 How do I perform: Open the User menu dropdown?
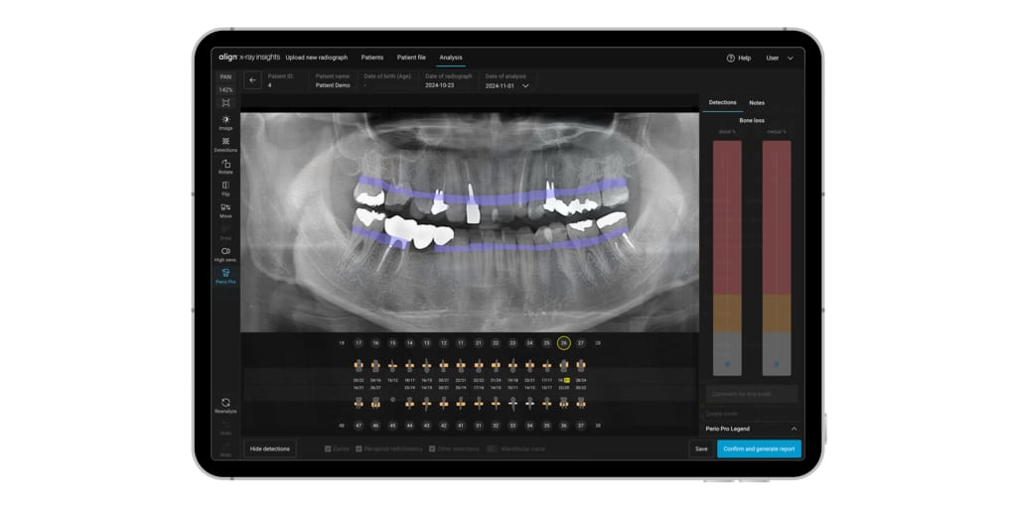coord(780,58)
